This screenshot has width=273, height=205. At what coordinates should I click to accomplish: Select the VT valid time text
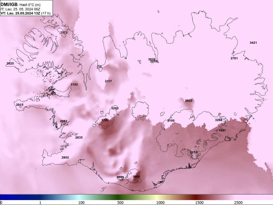26,13
